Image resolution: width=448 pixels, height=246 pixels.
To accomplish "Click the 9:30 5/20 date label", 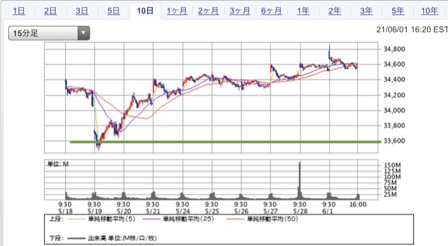I will click(124, 208).
